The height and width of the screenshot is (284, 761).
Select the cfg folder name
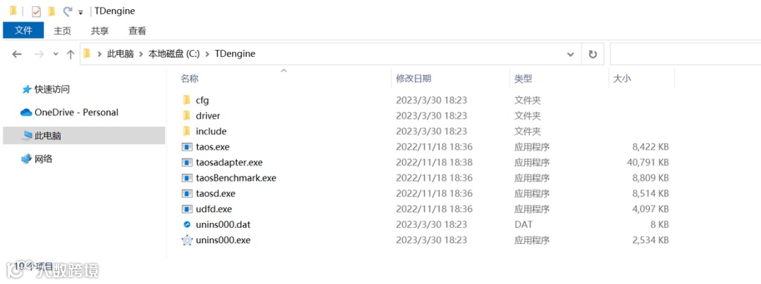click(x=202, y=101)
